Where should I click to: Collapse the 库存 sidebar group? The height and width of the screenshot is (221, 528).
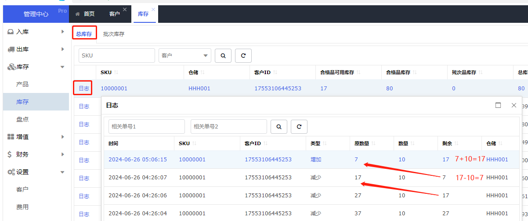(36, 67)
